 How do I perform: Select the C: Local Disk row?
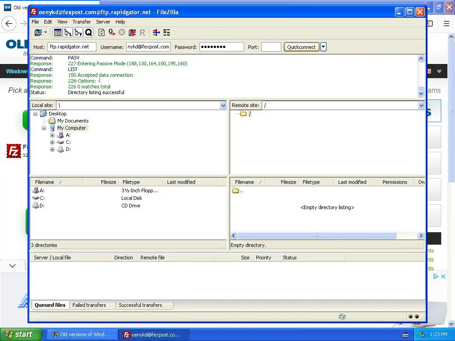128,198
